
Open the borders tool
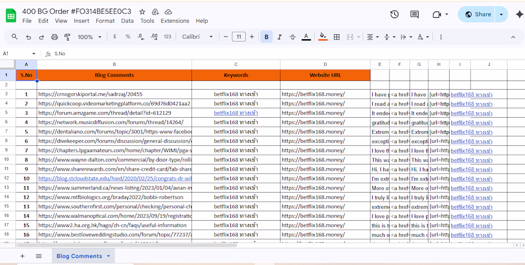click(337, 37)
